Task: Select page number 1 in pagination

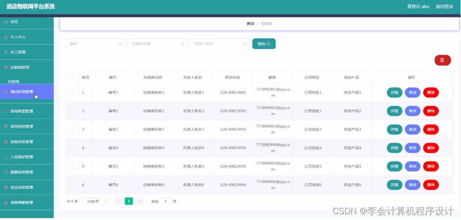Action: tap(129, 201)
